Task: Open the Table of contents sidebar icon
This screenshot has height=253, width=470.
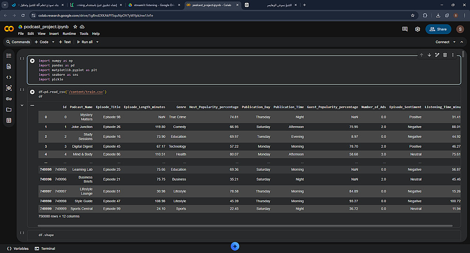Action: [8, 56]
